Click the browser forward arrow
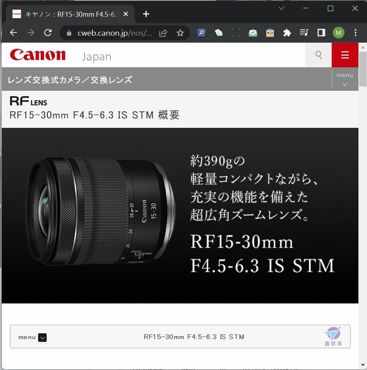The image size is (367, 370). (31, 33)
